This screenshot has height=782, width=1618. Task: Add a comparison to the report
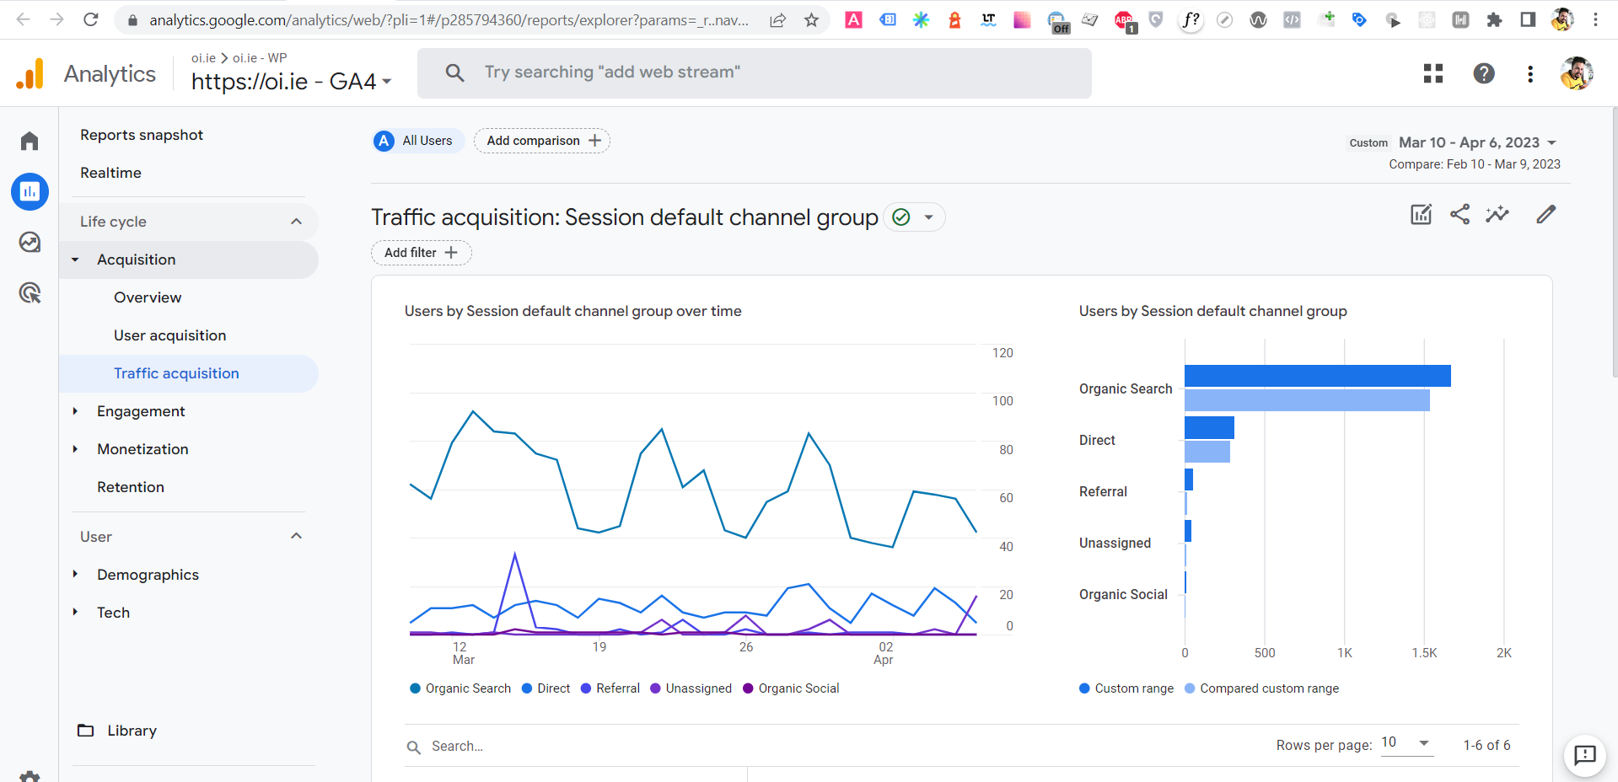click(x=541, y=141)
